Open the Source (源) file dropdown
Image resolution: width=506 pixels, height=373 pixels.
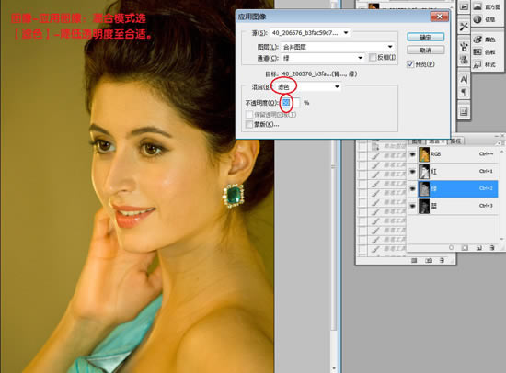pos(309,33)
